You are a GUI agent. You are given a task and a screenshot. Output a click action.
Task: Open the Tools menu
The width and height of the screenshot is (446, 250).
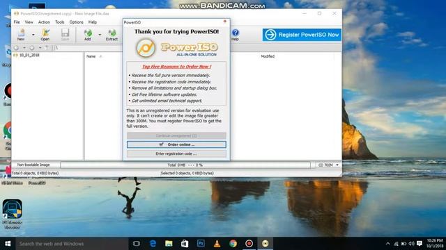point(60,22)
